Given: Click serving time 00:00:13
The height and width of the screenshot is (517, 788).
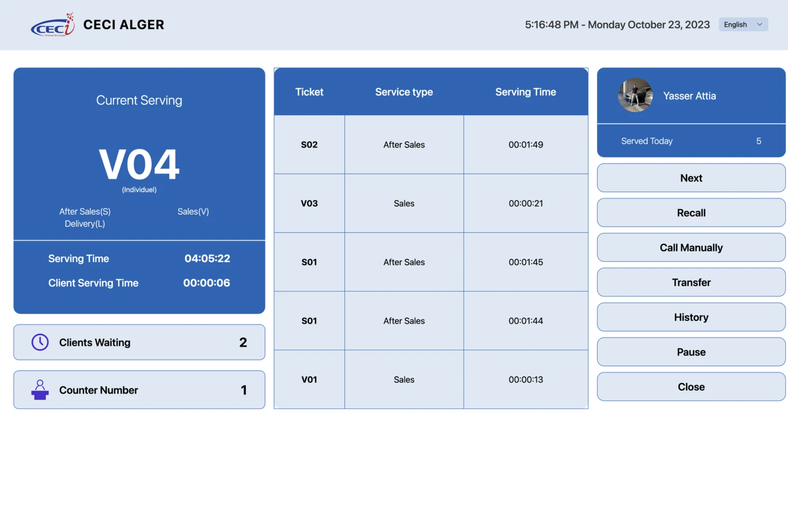Looking at the screenshot, I should pyautogui.click(x=526, y=380).
